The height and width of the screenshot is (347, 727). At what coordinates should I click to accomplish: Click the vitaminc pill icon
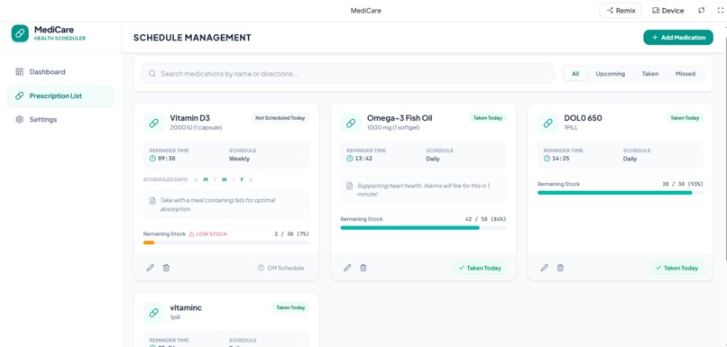click(153, 313)
